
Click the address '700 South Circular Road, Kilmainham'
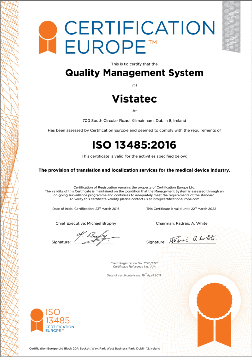(x=135, y=121)
